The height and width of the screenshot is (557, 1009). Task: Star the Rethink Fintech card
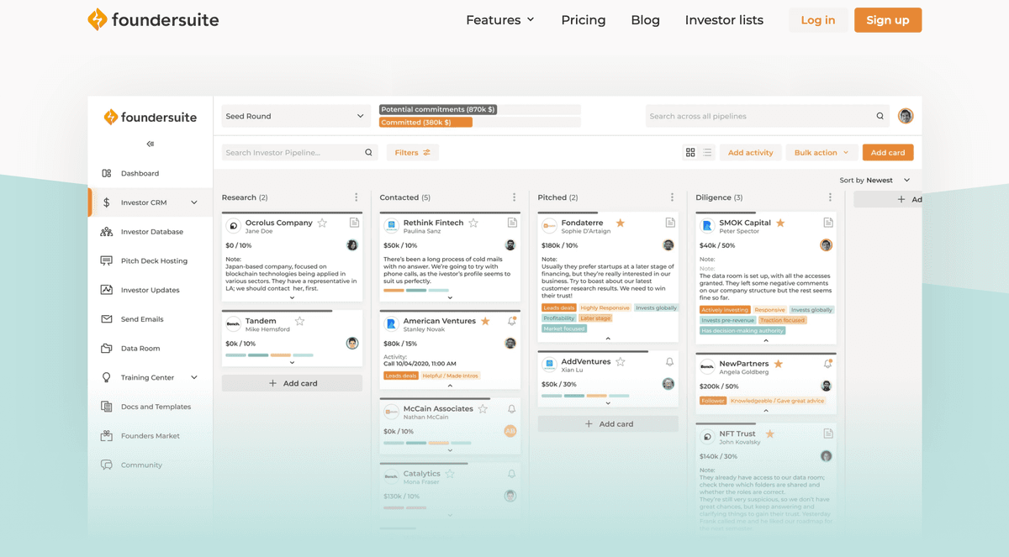click(473, 223)
